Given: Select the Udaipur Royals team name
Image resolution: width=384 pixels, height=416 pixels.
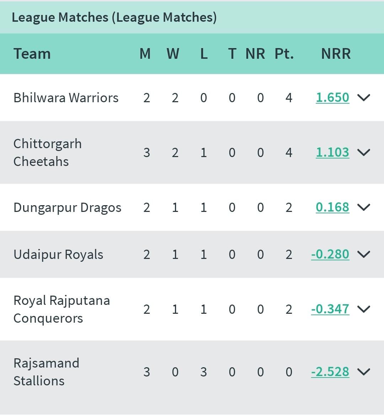Looking at the screenshot, I should coord(58,255).
